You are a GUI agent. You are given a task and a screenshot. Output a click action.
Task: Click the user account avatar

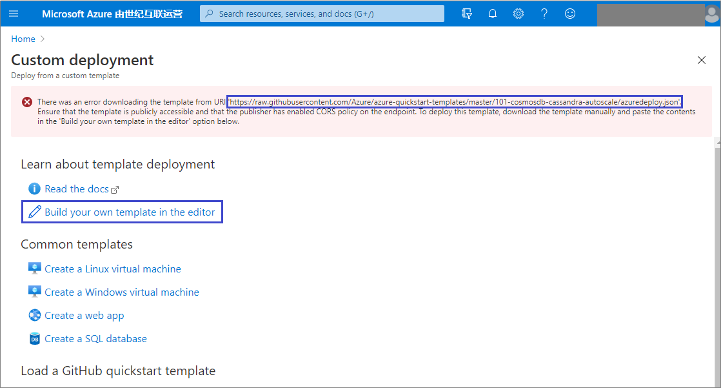(x=712, y=14)
